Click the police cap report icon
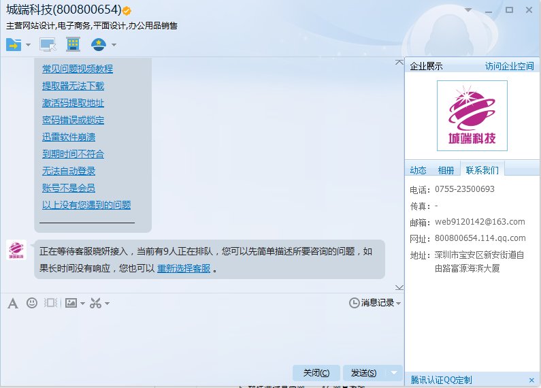 pyautogui.click(x=99, y=44)
